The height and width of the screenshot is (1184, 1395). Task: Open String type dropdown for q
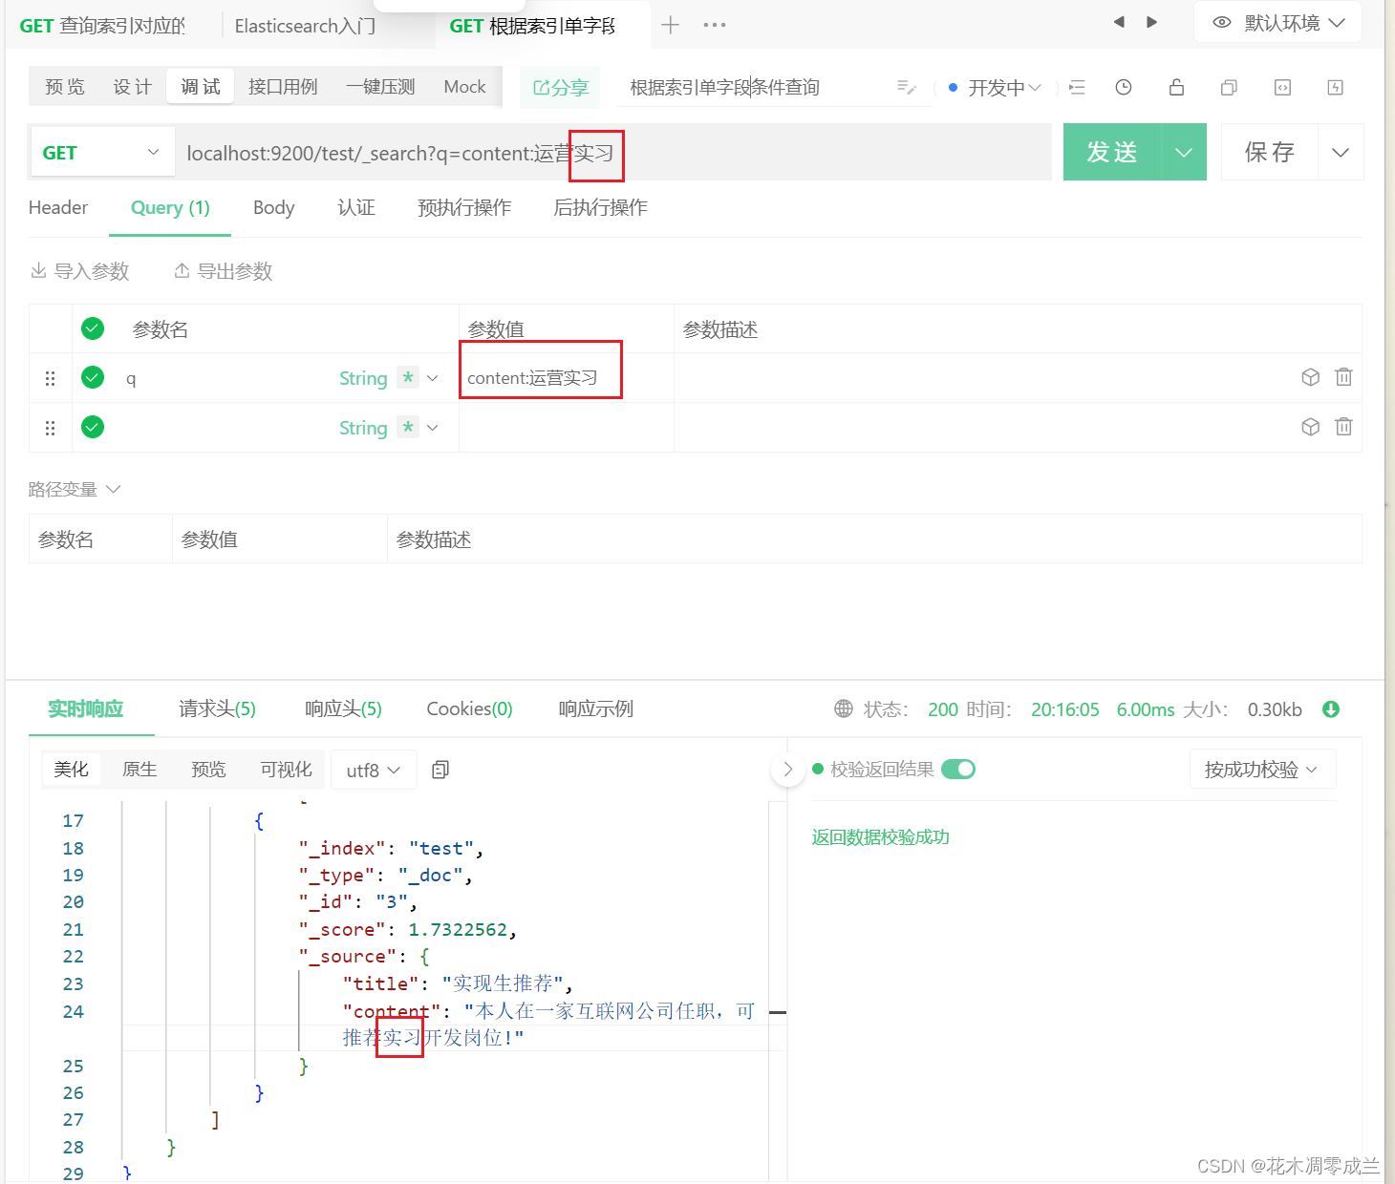pos(388,378)
